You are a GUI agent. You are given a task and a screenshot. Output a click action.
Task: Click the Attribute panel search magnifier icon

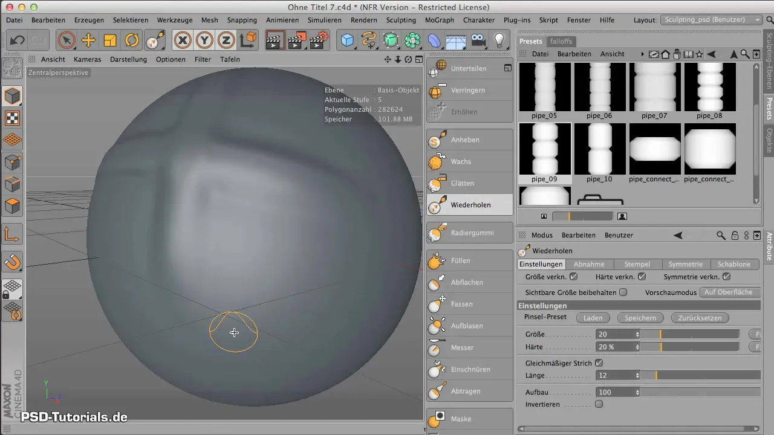pyautogui.click(x=721, y=235)
